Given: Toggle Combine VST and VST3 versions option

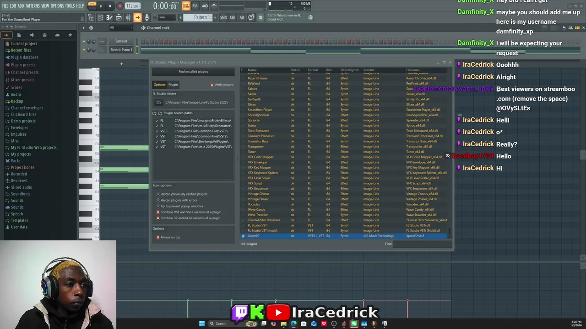Looking at the screenshot, I should click(x=189, y=212).
